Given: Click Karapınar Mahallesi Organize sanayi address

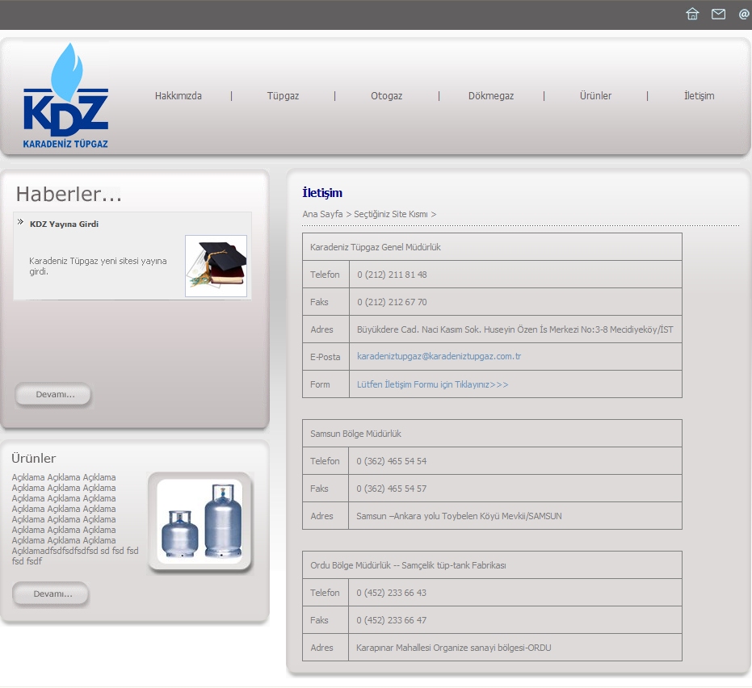Looking at the screenshot, I should tap(454, 648).
